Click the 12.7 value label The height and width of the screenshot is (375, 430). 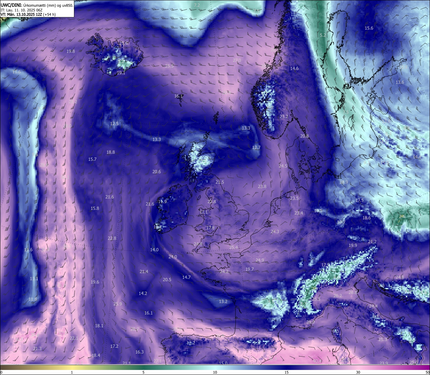(x=256, y=147)
